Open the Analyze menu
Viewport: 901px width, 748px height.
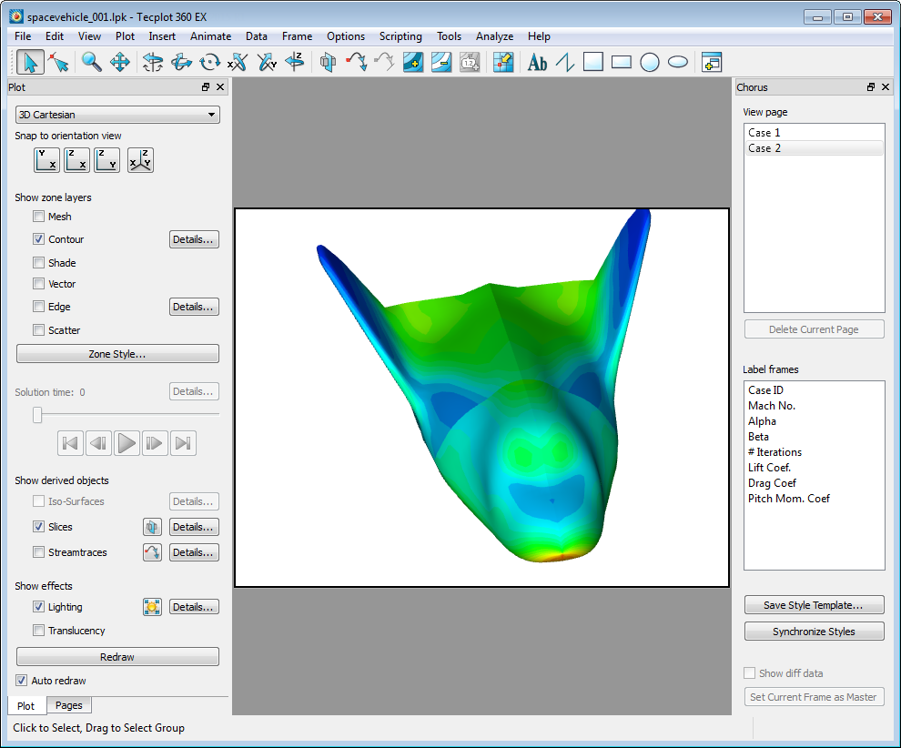coord(494,36)
